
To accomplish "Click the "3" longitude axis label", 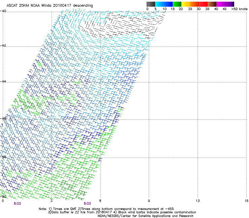I will [x=51, y=201].
